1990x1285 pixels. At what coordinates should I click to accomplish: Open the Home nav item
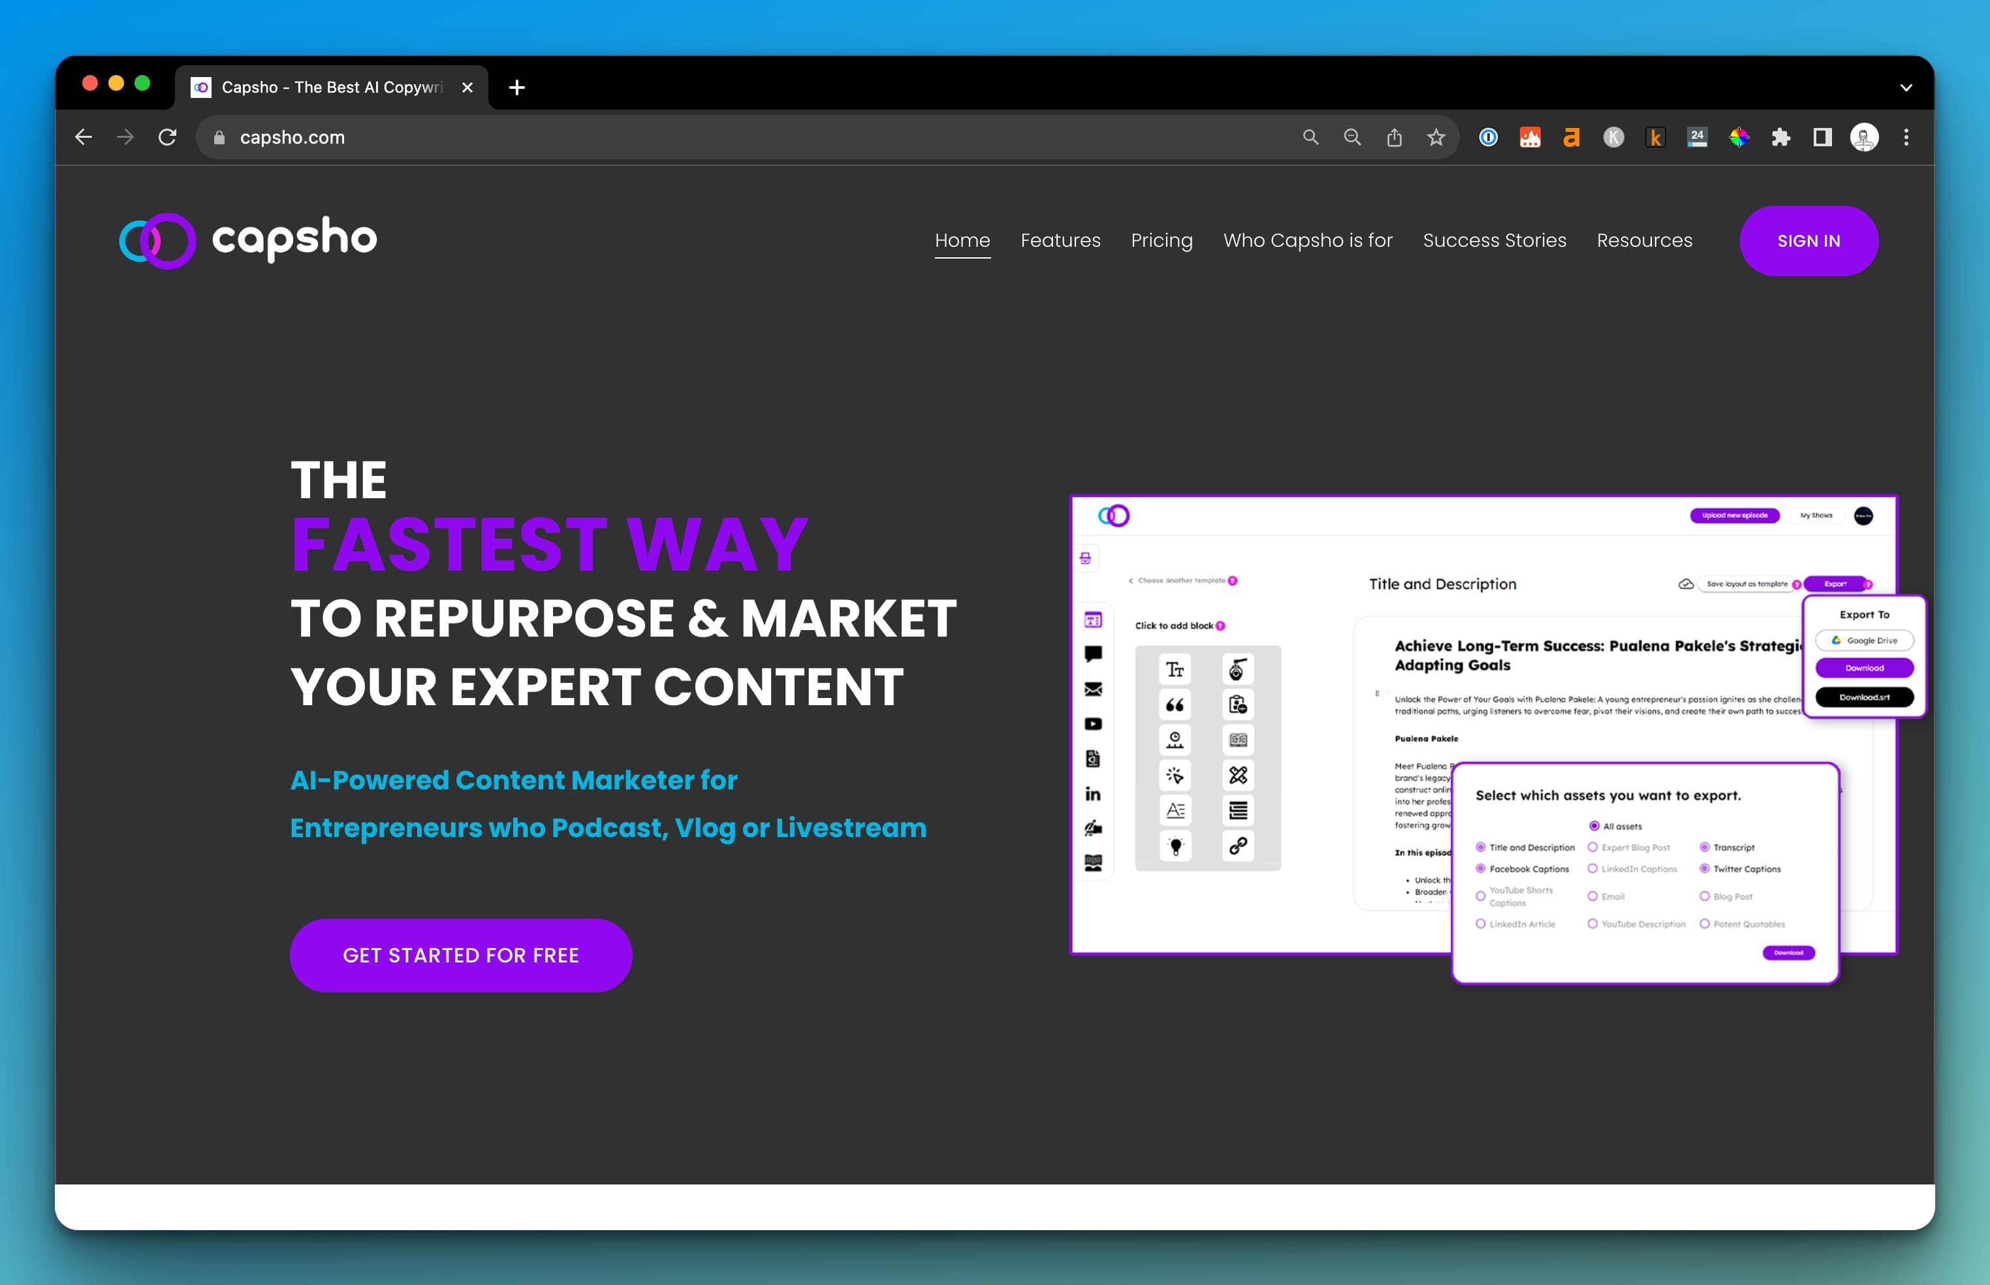962,241
